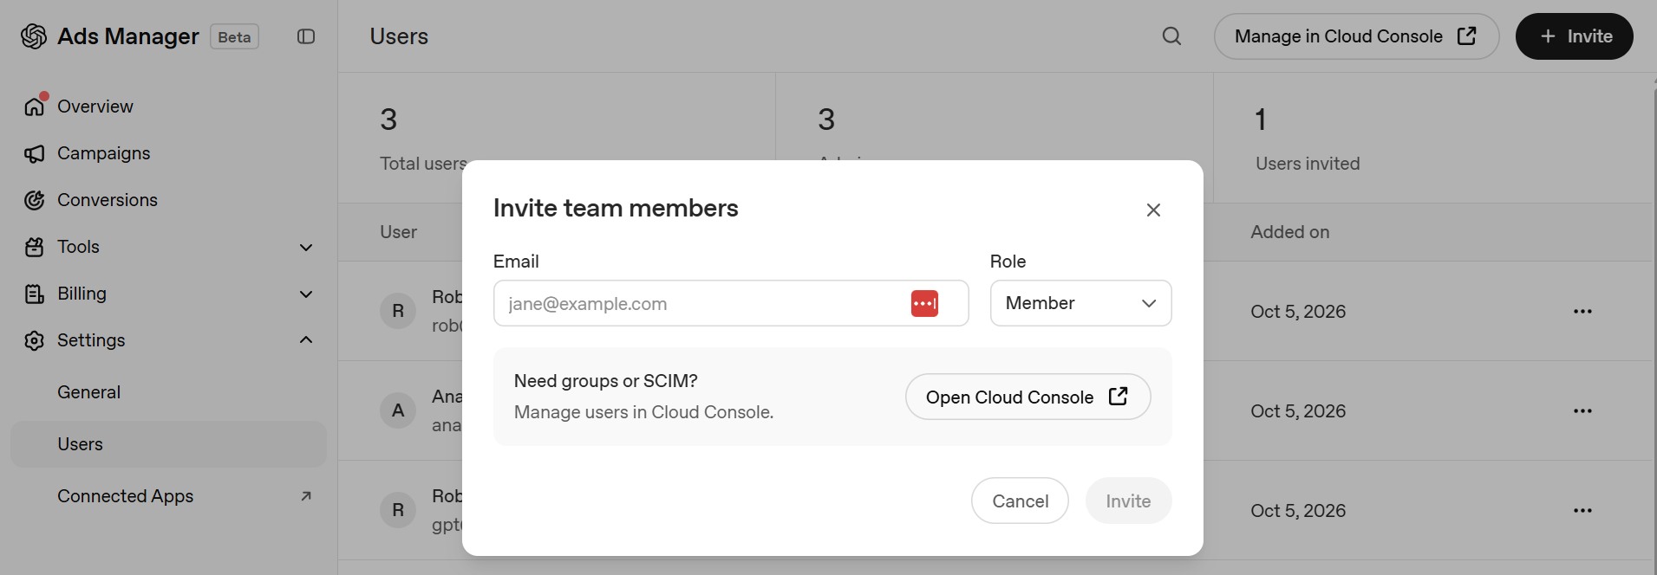Expand the Tools section chevron
The image size is (1657, 575).
pos(306,248)
